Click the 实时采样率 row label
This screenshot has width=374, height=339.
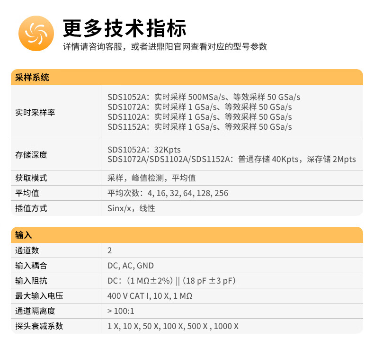coord(35,112)
